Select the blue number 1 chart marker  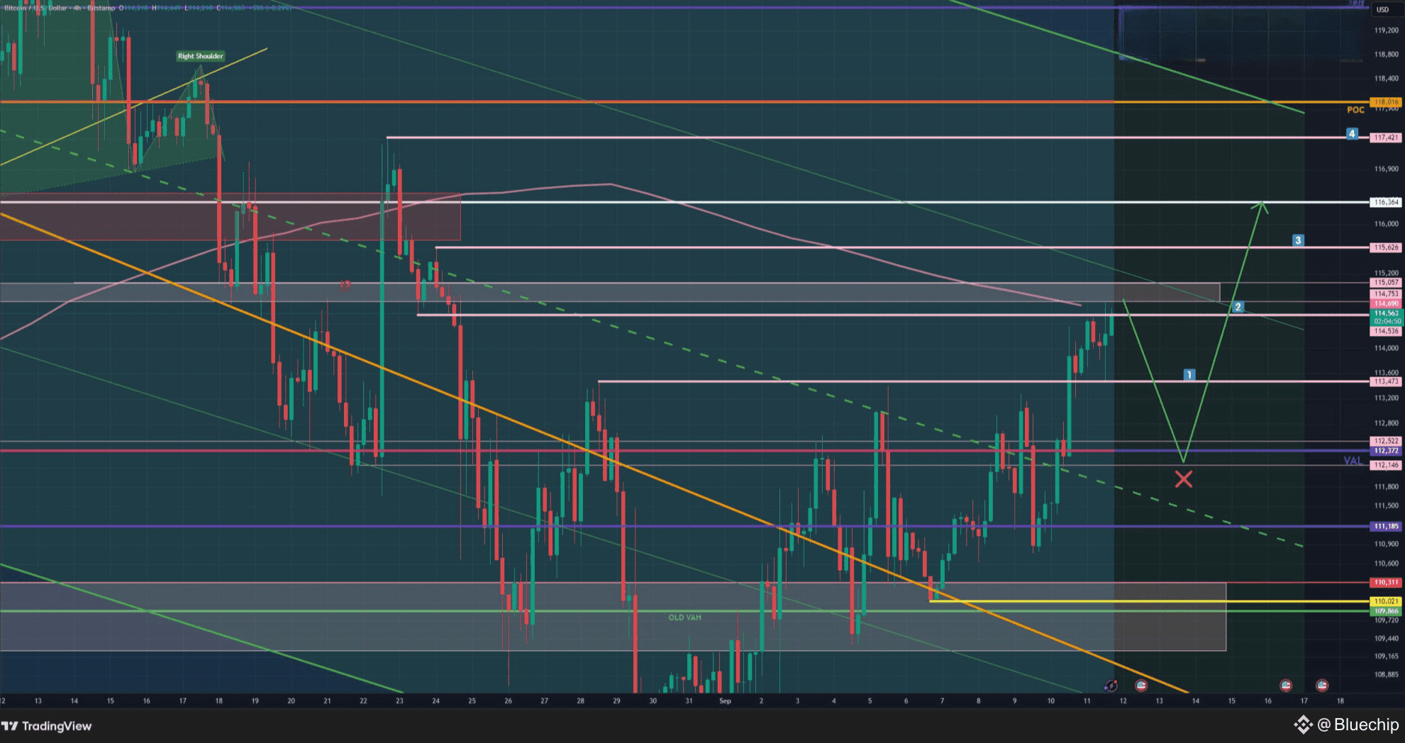click(1189, 374)
